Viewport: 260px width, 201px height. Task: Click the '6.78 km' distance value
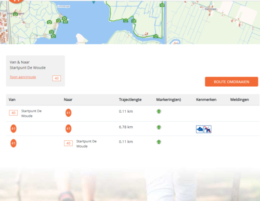(x=126, y=127)
